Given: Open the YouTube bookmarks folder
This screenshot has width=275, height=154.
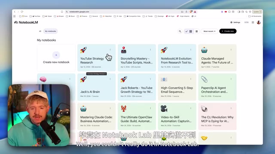Looking at the screenshot, I should [x=35, y=16].
